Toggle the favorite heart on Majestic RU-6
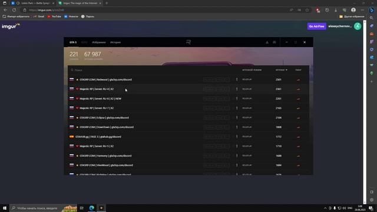Image resolution: width=377 pixels, height=212 pixels. [x=77, y=98]
